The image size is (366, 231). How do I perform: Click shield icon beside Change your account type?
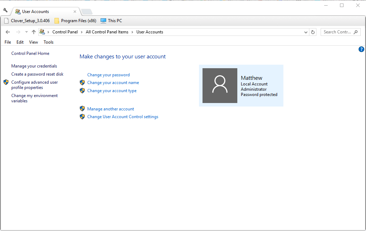[x=82, y=90]
